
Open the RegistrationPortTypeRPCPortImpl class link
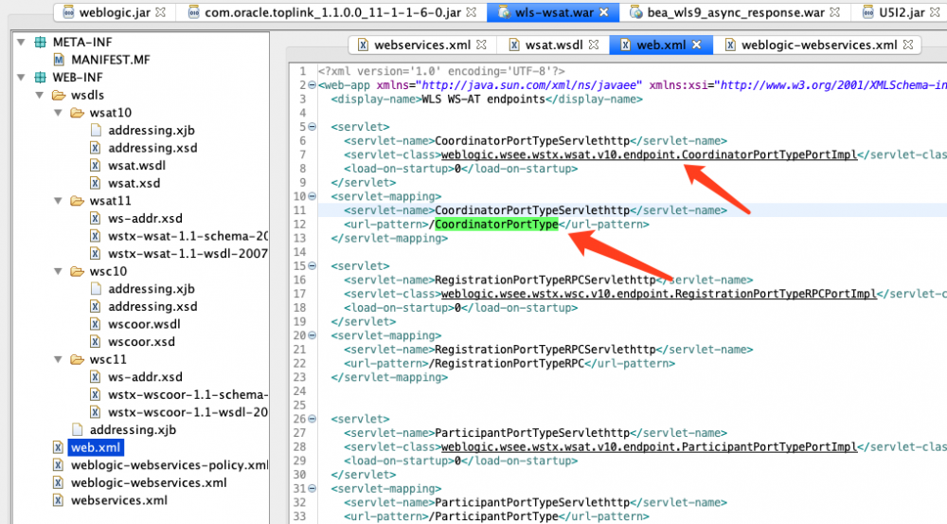click(658, 294)
